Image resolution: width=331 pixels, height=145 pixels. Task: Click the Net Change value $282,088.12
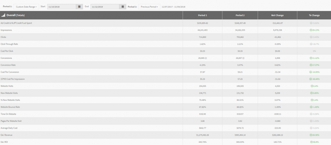click(277, 135)
